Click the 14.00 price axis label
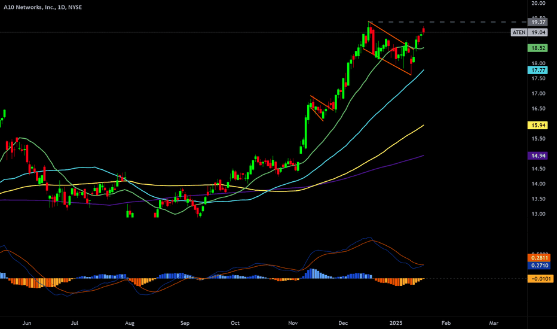 (x=538, y=184)
